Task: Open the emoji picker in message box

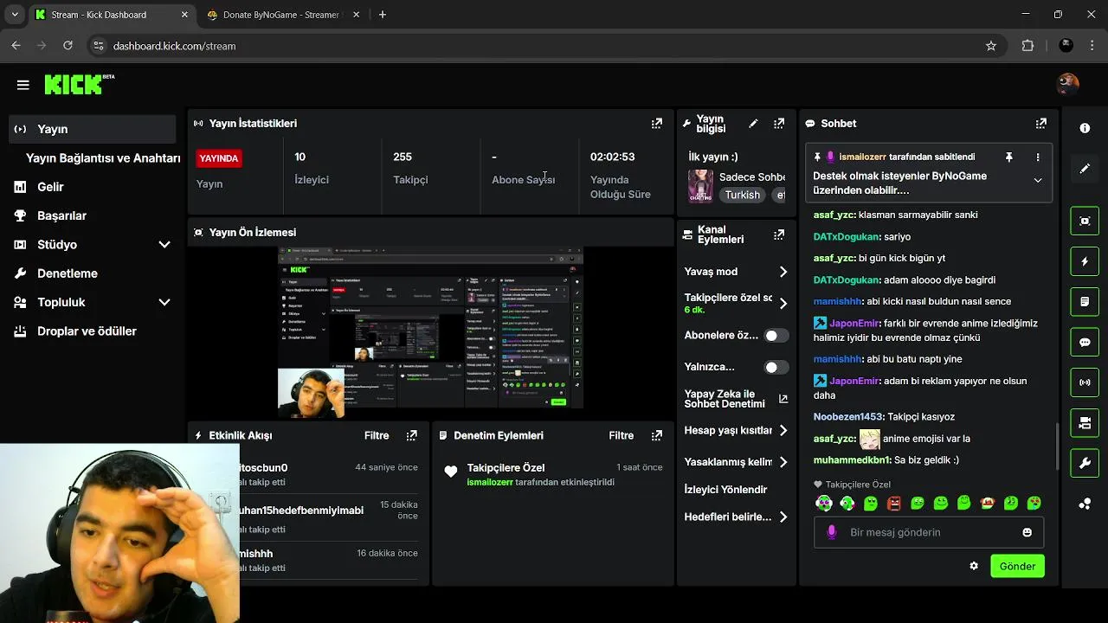Action: click(1027, 532)
